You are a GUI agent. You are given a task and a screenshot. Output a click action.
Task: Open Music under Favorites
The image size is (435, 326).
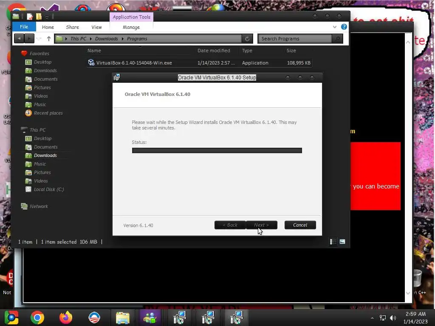point(40,104)
